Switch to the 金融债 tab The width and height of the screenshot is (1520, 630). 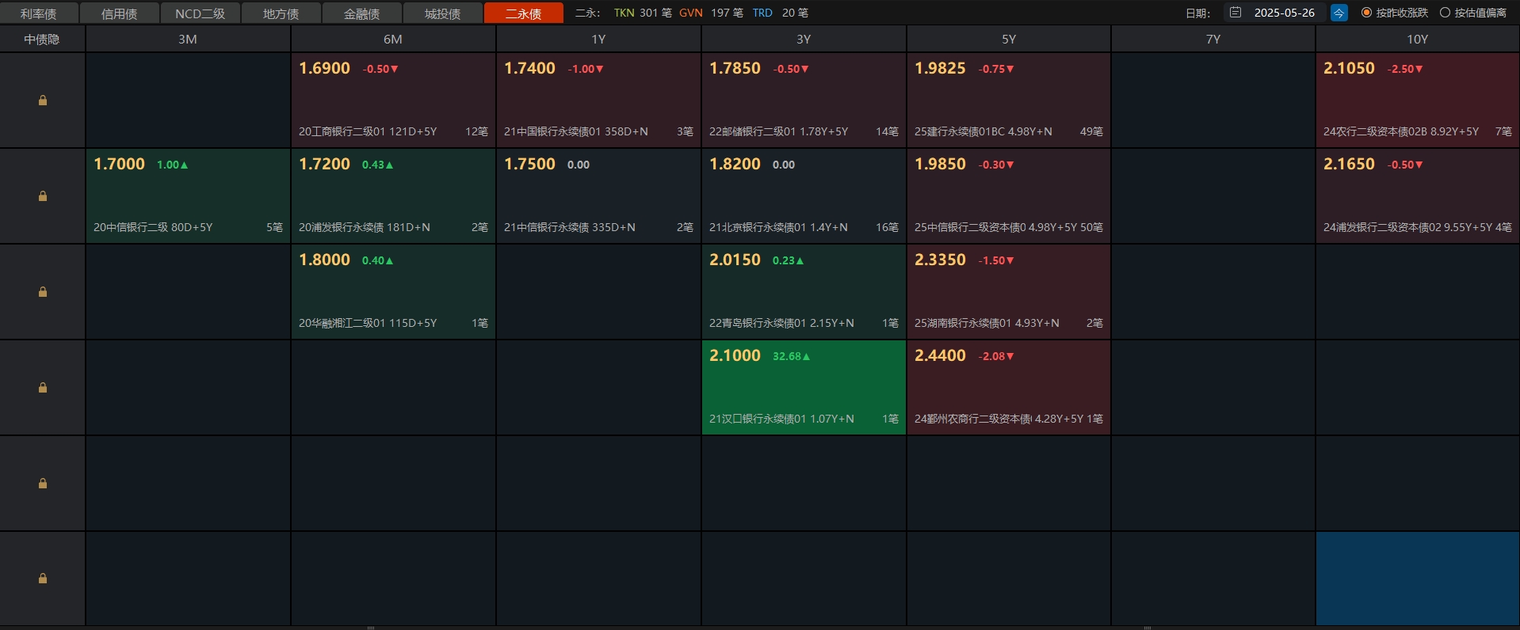[x=362, y=13]
